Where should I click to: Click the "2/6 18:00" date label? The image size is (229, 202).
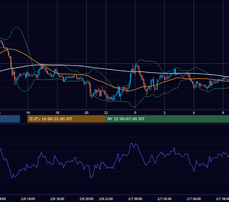tap(57, 199)
